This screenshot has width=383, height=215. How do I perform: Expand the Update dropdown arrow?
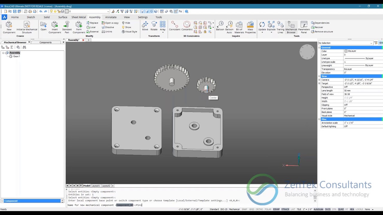click(x=262, y=32)
